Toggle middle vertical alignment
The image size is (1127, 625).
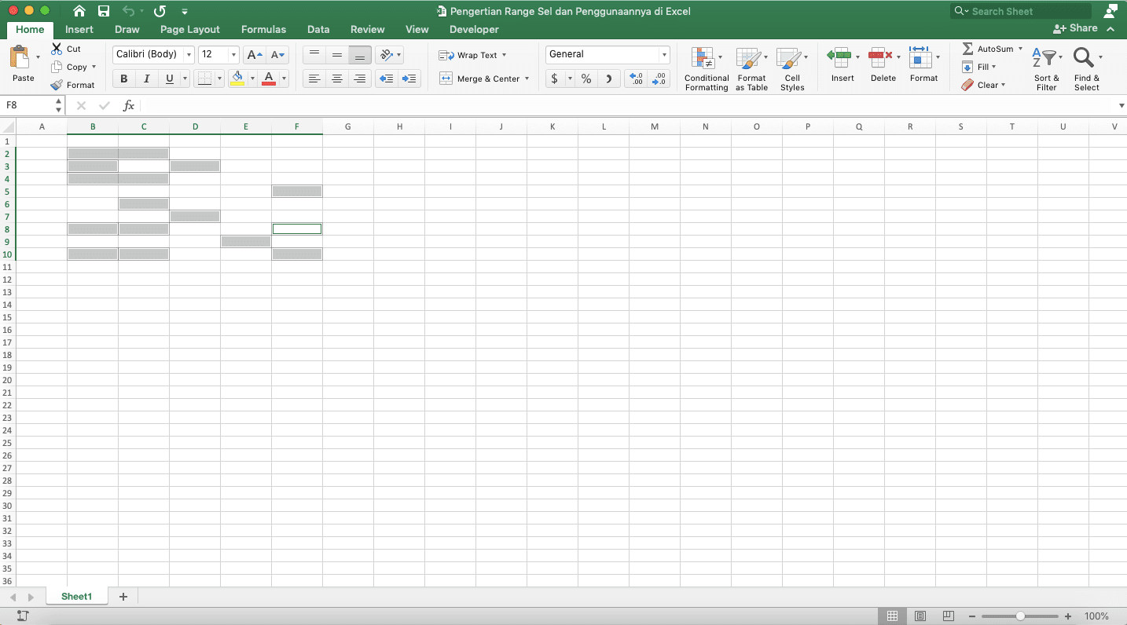click(x=337, y=55)
